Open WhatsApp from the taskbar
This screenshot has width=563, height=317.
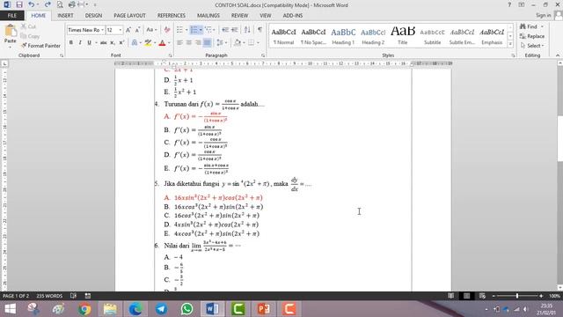(186, 309)
